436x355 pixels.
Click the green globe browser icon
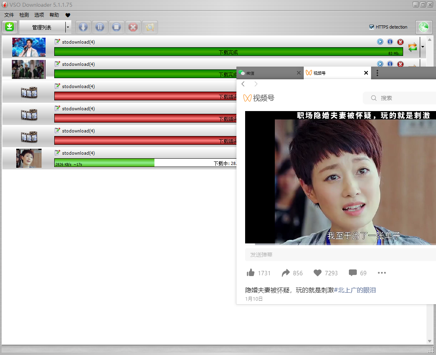pos(424,27)
